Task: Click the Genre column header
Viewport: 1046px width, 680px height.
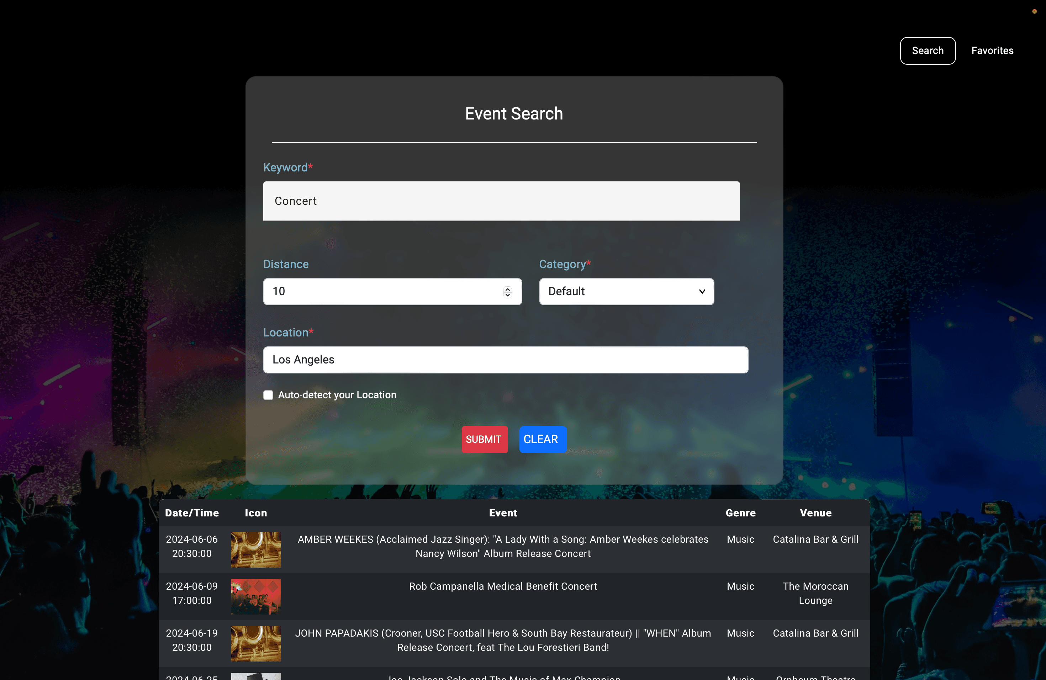Action: tap(740, 513)
